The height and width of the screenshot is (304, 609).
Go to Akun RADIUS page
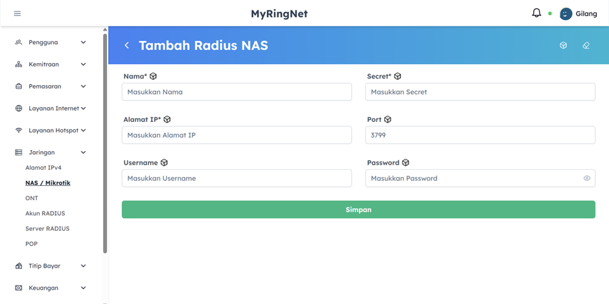click(x=45, y=213)
